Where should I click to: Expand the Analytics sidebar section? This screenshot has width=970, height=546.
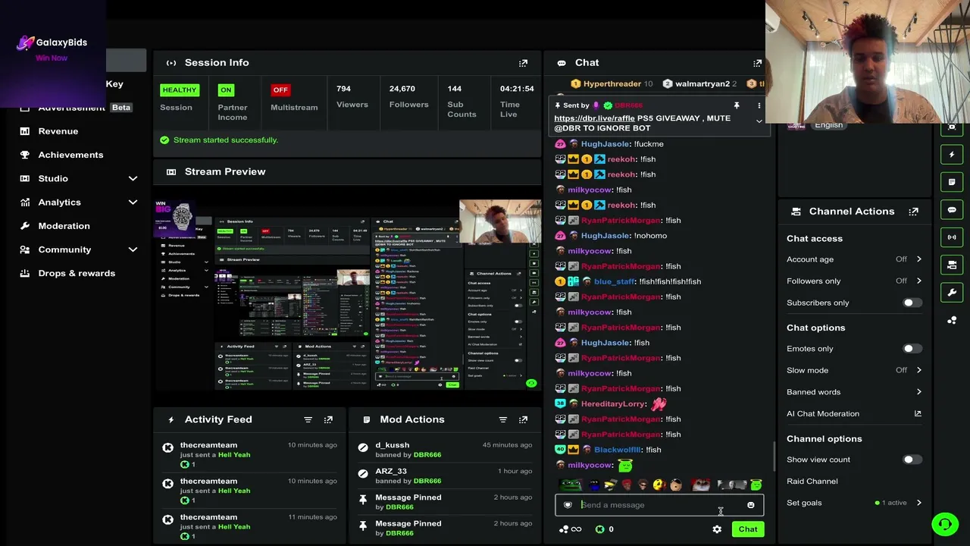133,202
